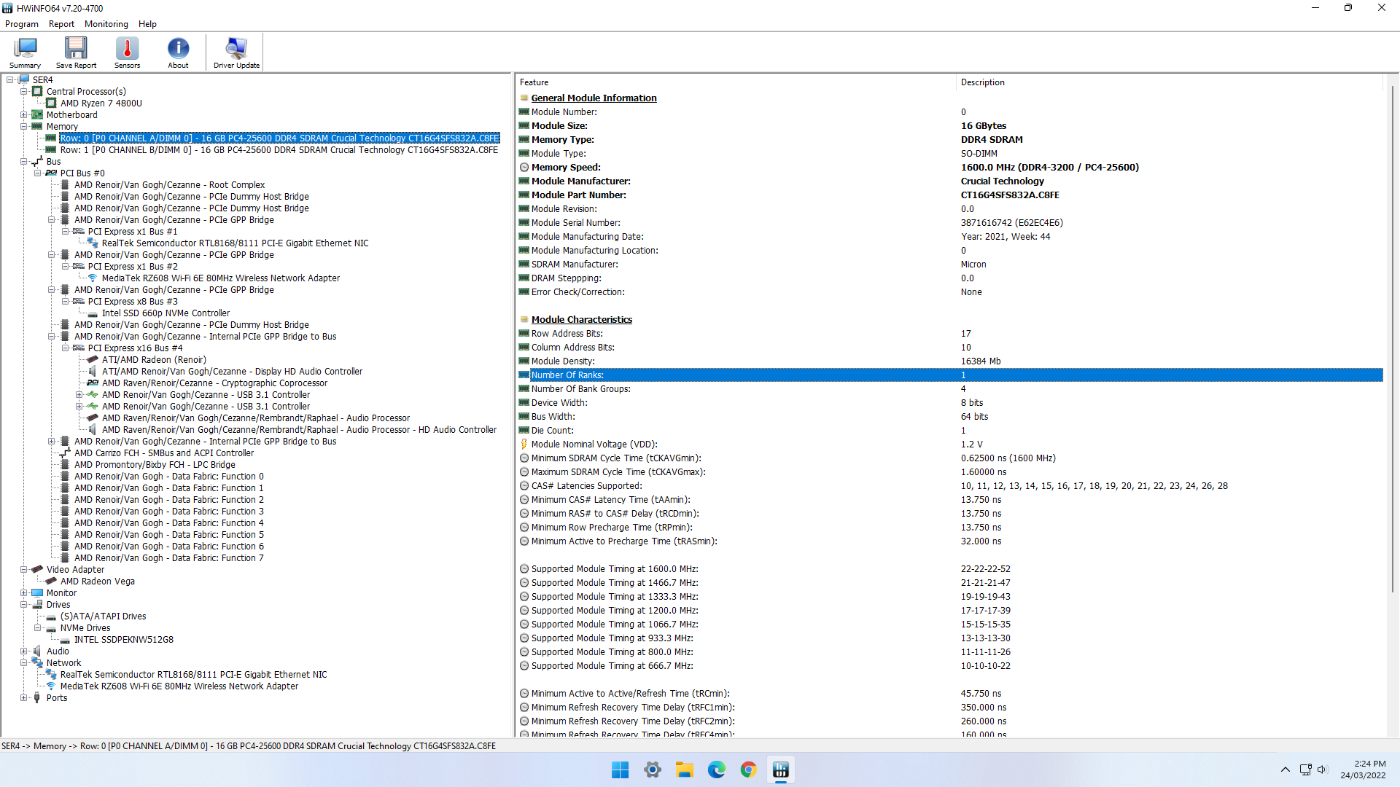The width and height of the screenshot is (1400, 787).
Task: Select Minimum Refresh Recovery tRFC1min row
Action: (949, 708)
